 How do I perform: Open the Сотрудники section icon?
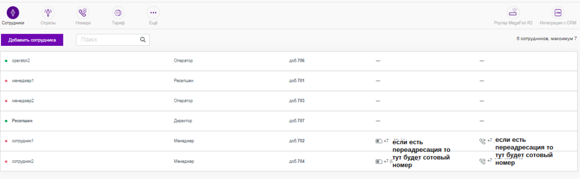[13, 13]
